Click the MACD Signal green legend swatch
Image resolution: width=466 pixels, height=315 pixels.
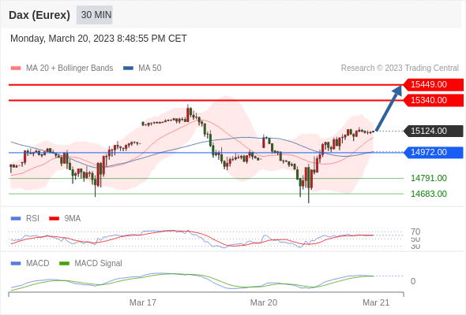(64, 264)
